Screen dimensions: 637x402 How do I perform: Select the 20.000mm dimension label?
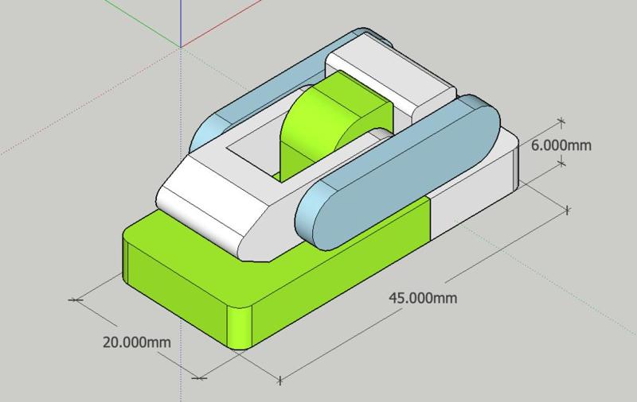(x=136, y=342)
